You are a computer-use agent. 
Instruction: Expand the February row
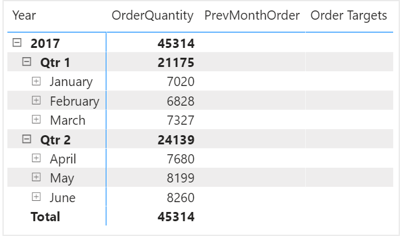pyautogui.click(x=36, y=100)
